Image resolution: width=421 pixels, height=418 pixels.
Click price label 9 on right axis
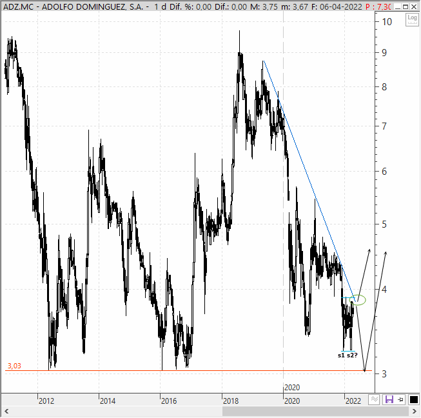(384, 52)
